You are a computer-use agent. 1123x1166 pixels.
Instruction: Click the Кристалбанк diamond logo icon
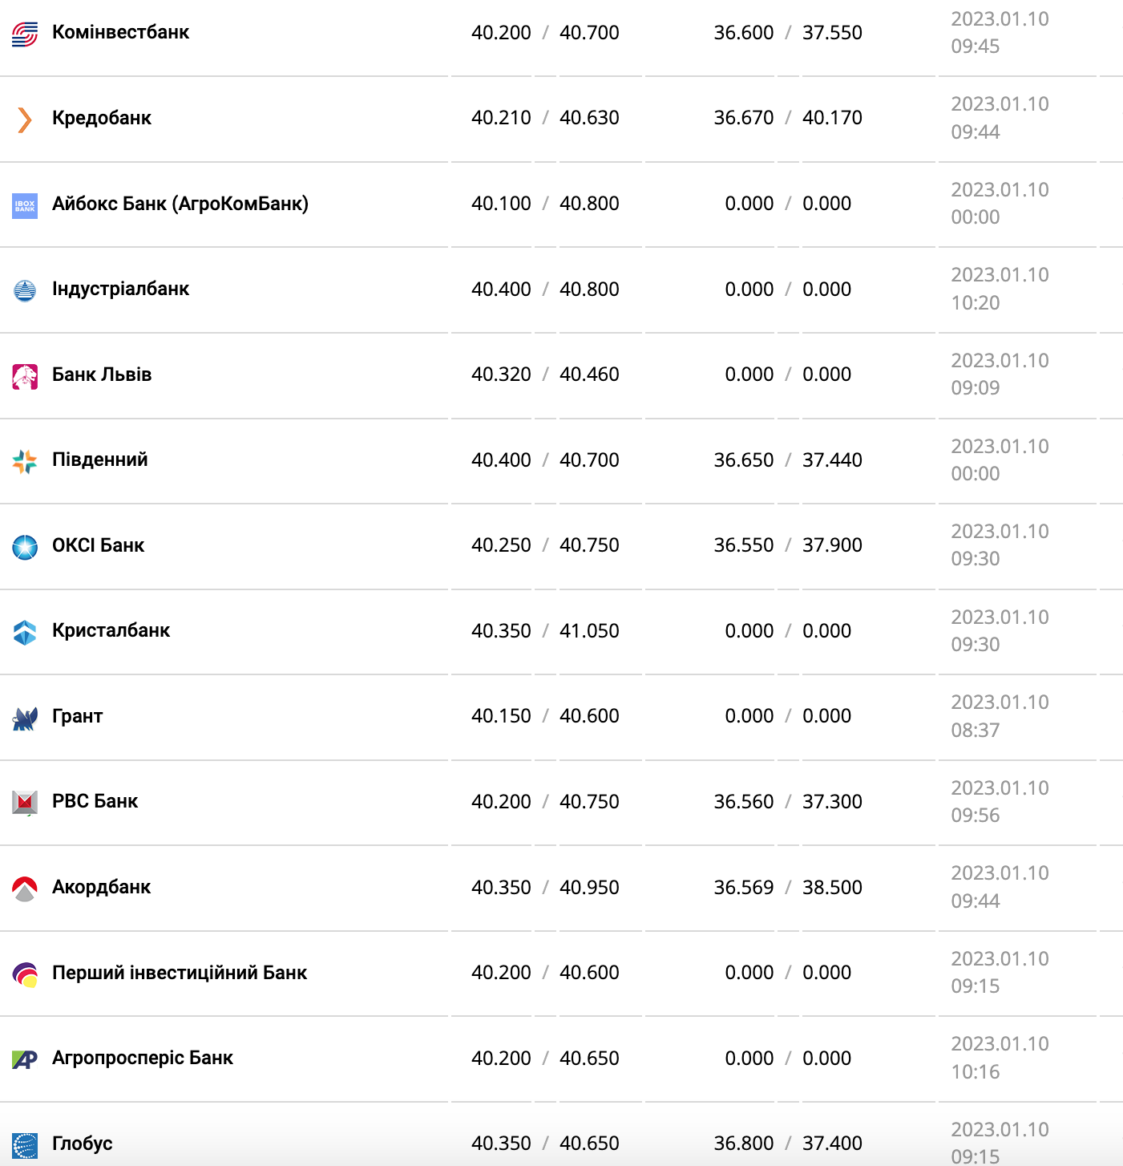(25, 632)
